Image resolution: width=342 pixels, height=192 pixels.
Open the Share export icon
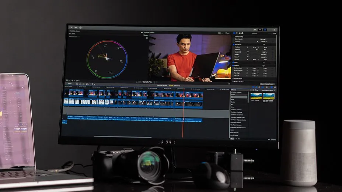[x=274, y=29]
